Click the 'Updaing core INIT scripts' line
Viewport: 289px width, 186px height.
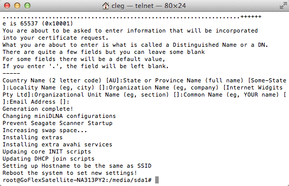click(x=47, y=151)
